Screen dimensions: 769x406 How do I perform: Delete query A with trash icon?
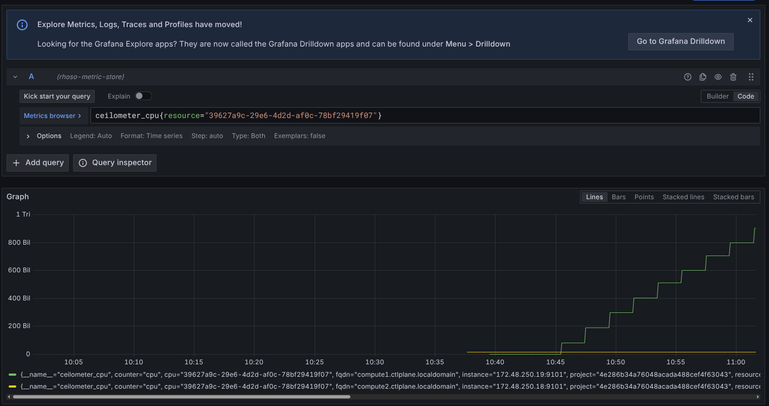click(733, 77)
